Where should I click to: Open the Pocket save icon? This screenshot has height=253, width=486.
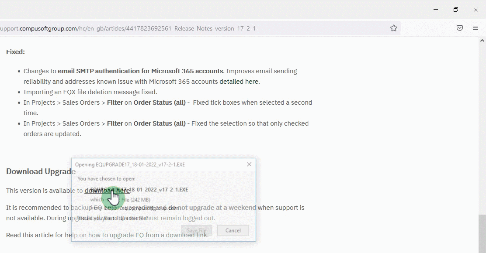[x=460, y=28]
